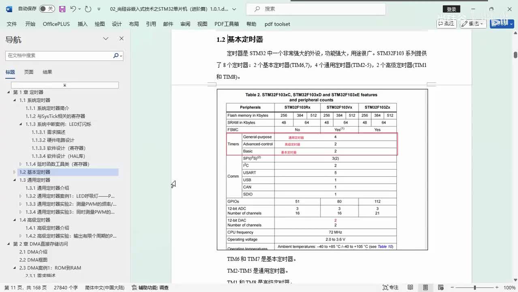Switch to the 结果 navigation tab

pyautogui.click(x=47, y=72)
